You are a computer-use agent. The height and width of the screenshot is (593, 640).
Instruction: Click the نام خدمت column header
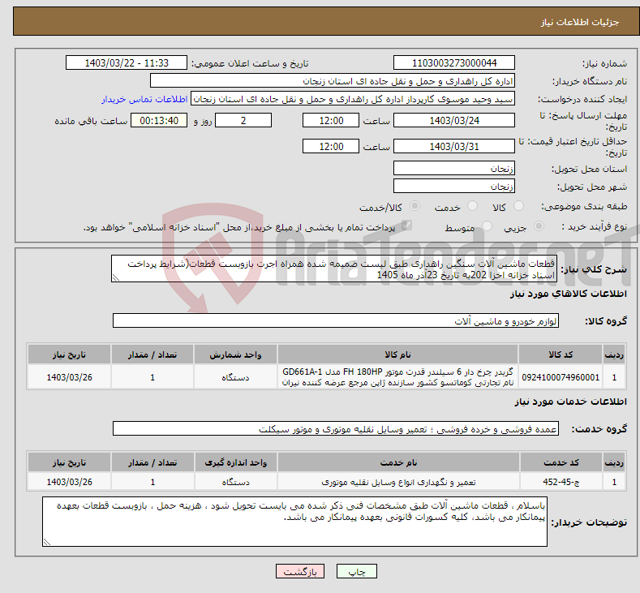click(x=398, y=462)
